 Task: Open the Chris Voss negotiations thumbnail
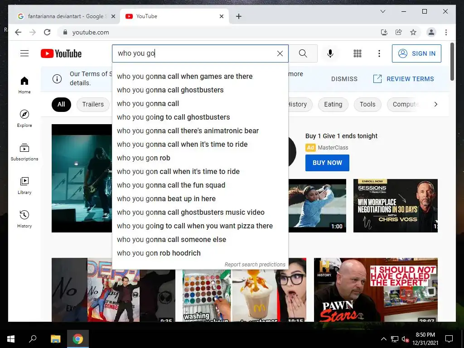tap(395, 206)
